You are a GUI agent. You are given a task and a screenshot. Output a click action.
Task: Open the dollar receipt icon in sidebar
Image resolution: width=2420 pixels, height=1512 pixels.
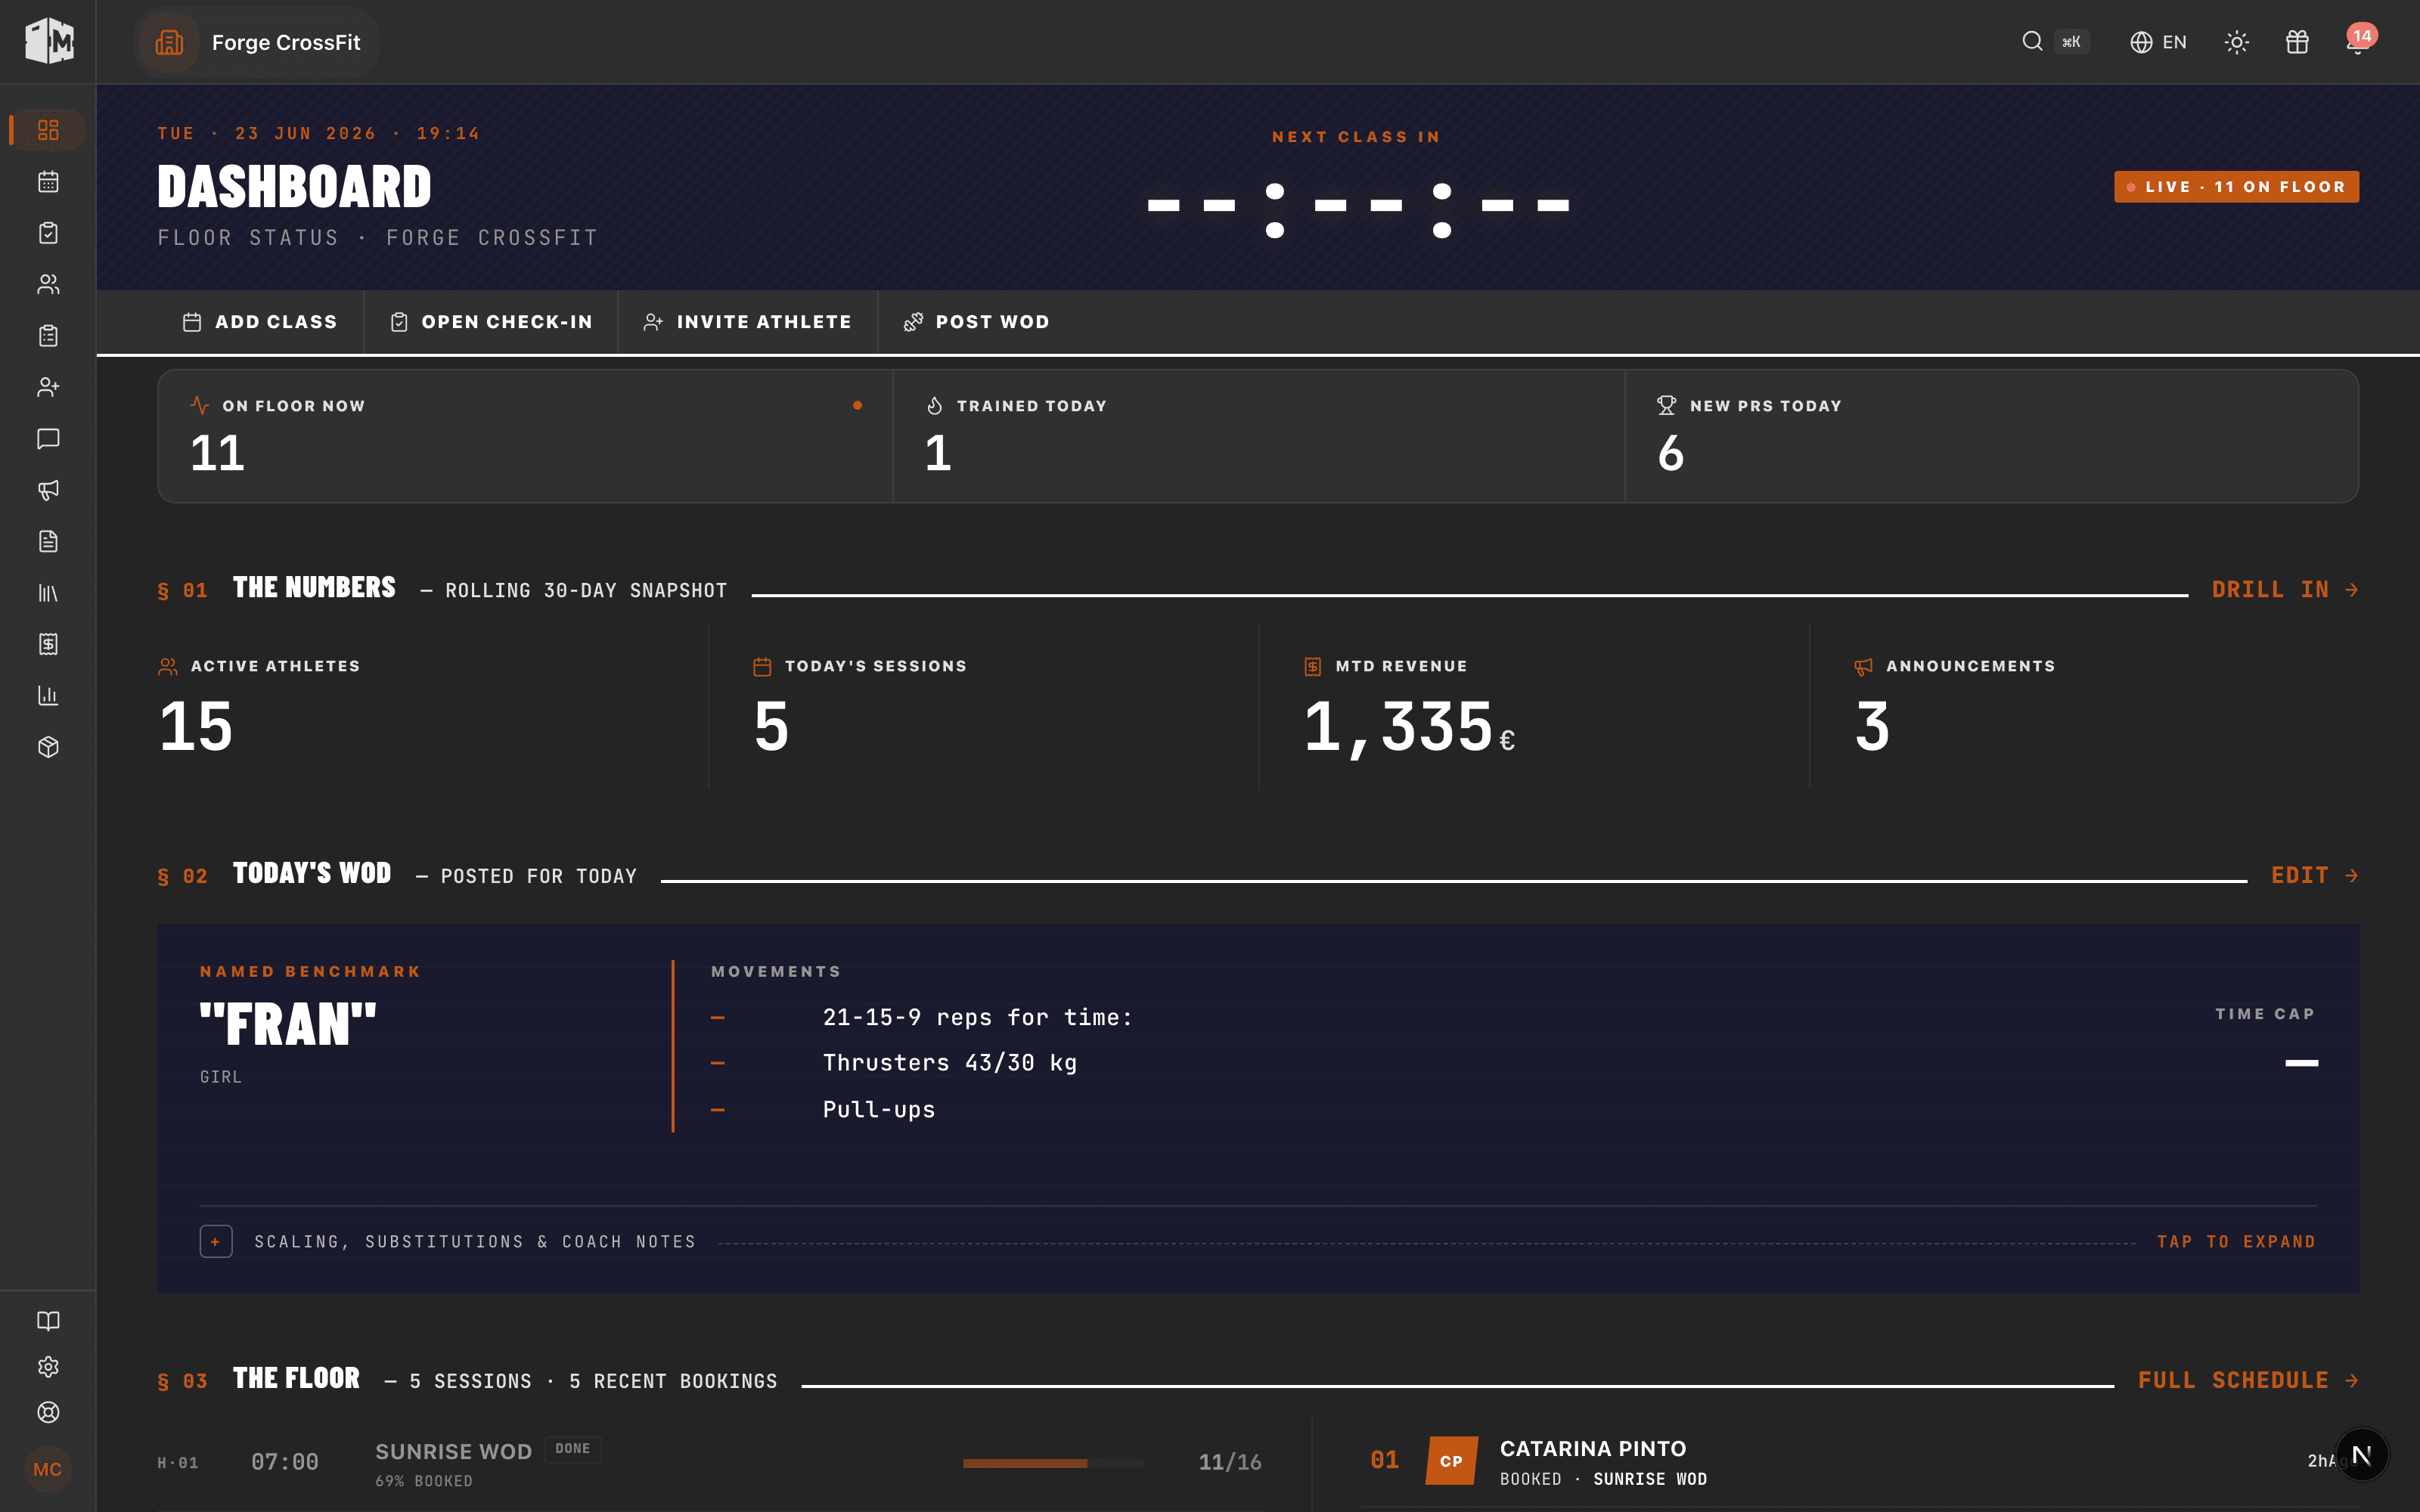48,644
